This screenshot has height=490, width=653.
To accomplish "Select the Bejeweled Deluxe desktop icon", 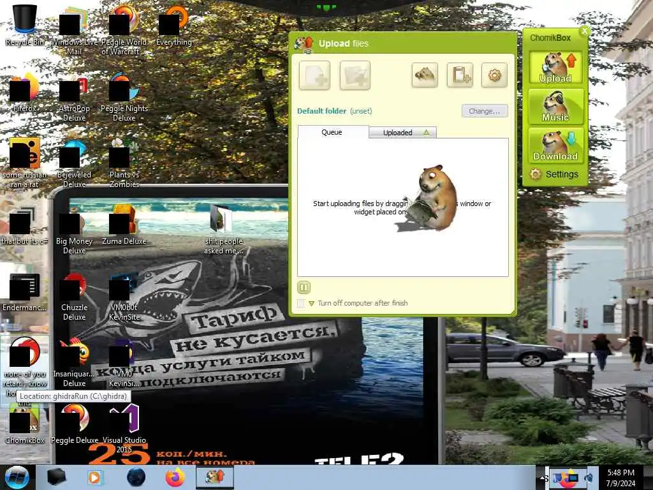I will click(74, 164).
